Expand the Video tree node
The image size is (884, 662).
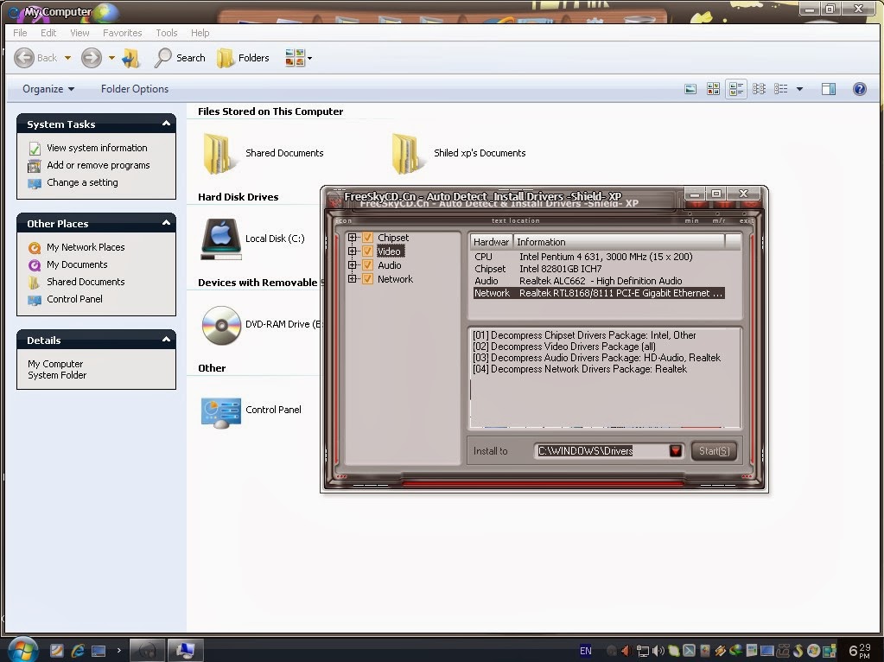352,251
